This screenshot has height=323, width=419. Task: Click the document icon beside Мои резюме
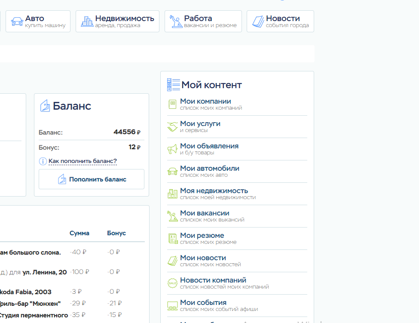(x=172, y=239)
